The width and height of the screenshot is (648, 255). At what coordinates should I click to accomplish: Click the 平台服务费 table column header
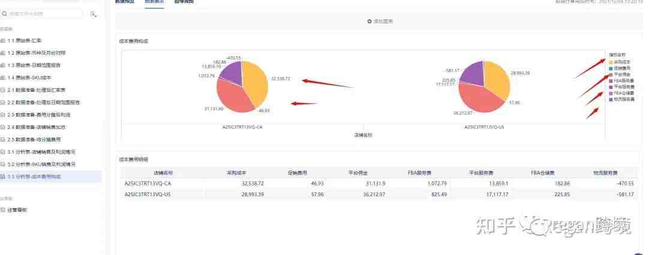tap(481, 173)
